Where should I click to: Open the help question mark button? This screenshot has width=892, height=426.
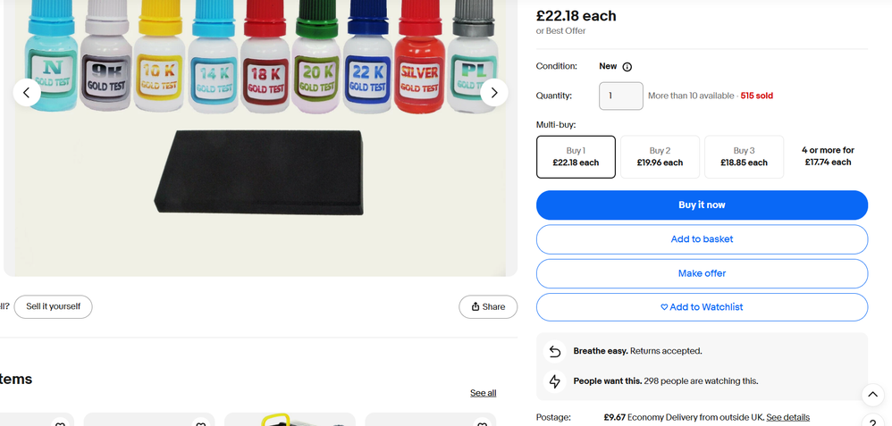tap(873, 422)
